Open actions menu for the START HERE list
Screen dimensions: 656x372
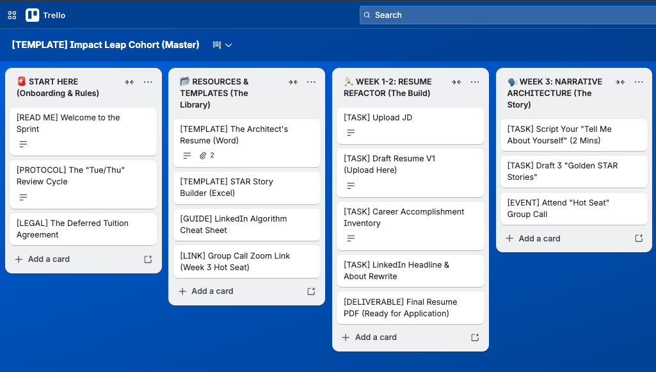[x=148, y=82]
